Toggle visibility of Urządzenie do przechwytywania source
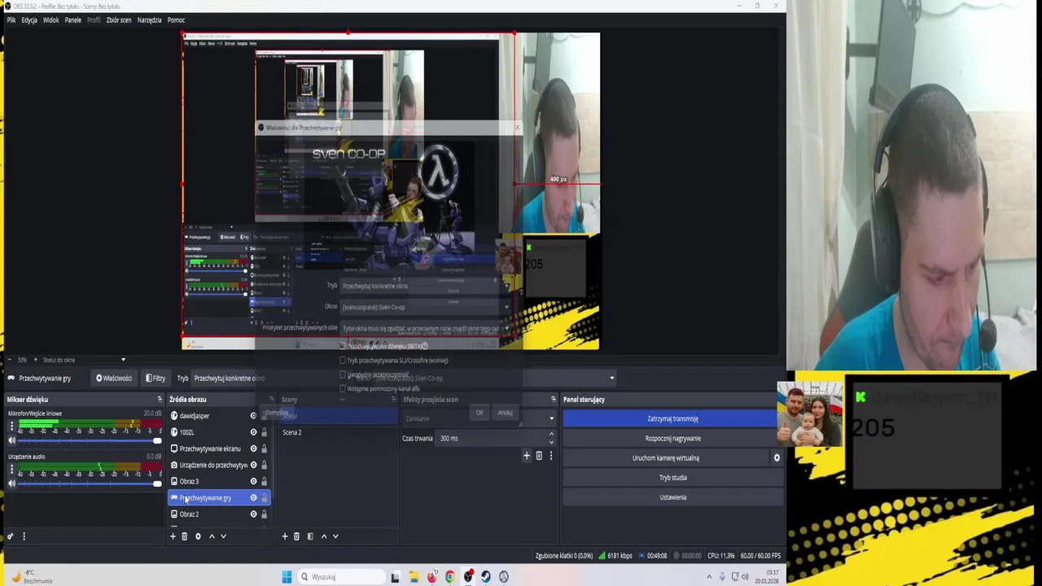 (x=253, y=465)
